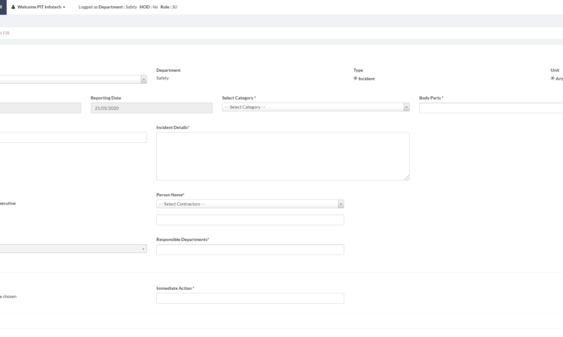This screenshot has width=563, height=337.
Task: Click the resize handle of the Incident Details box
Action: click(407, 177)
